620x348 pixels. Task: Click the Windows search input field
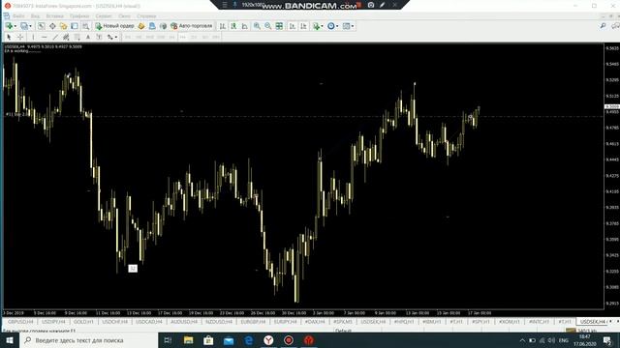(89, 340)
